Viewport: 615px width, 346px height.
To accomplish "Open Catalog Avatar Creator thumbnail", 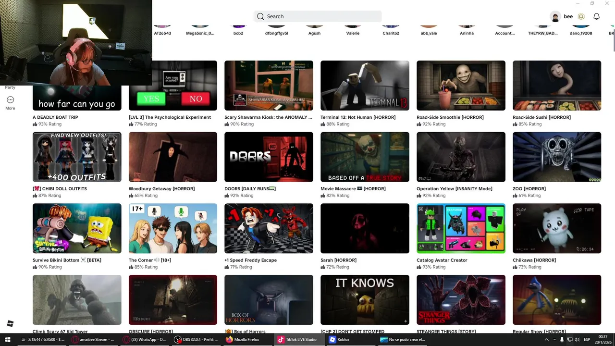I will point(461,228).
